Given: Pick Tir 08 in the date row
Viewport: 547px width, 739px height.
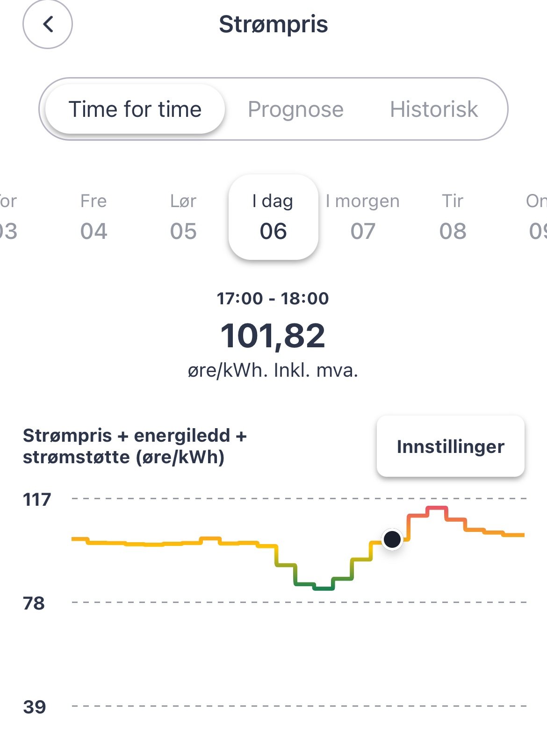Looking at the screenshot, I should 453,216.
